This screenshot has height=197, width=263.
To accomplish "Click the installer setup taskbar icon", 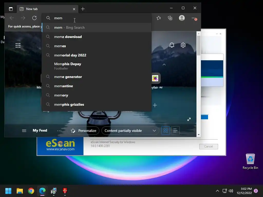I will tap(54, 191).
